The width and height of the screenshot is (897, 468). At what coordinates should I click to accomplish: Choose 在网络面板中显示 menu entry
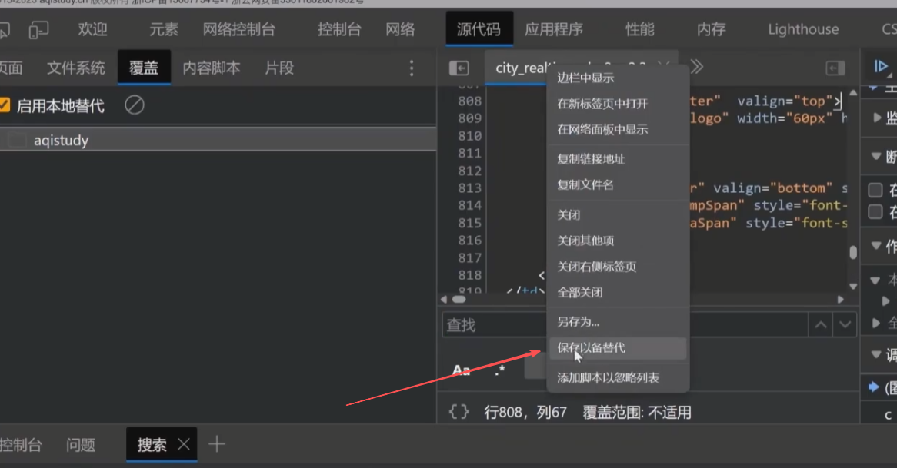(617, 129)
